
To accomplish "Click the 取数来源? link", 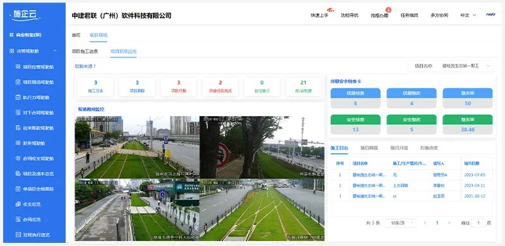I will (85, 66).
